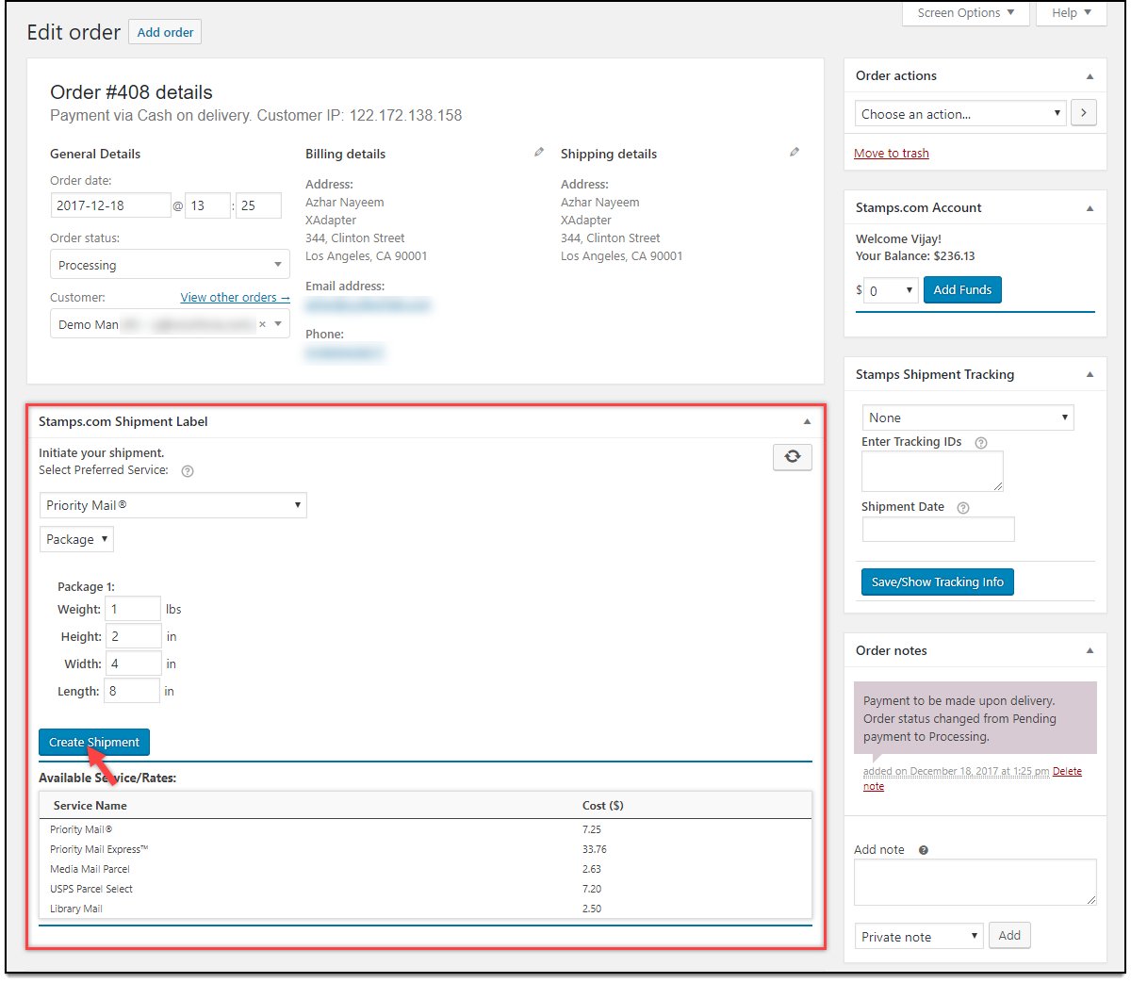Click the Add Funds button
This screenshot has height=983, width=1131.
point(962,290)
